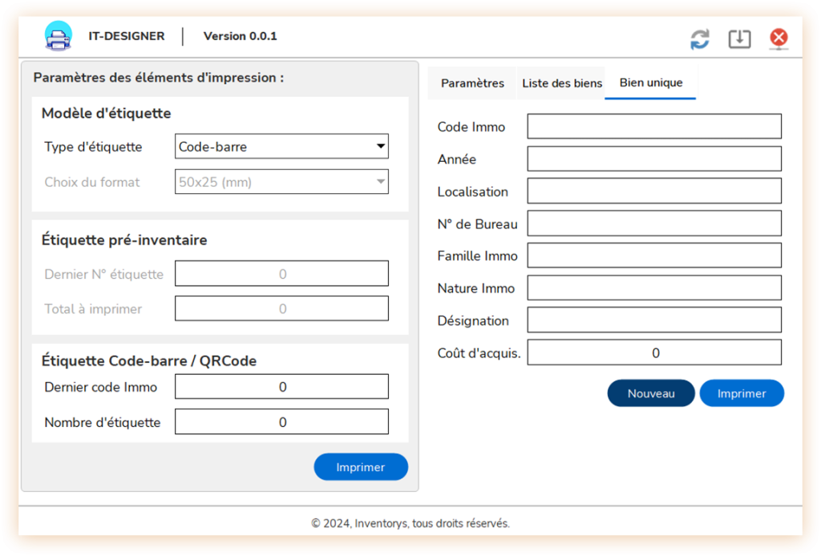Open the Liste des biens tab
Image resolution: width=821 pixels, height=556 pixels.
562,83
